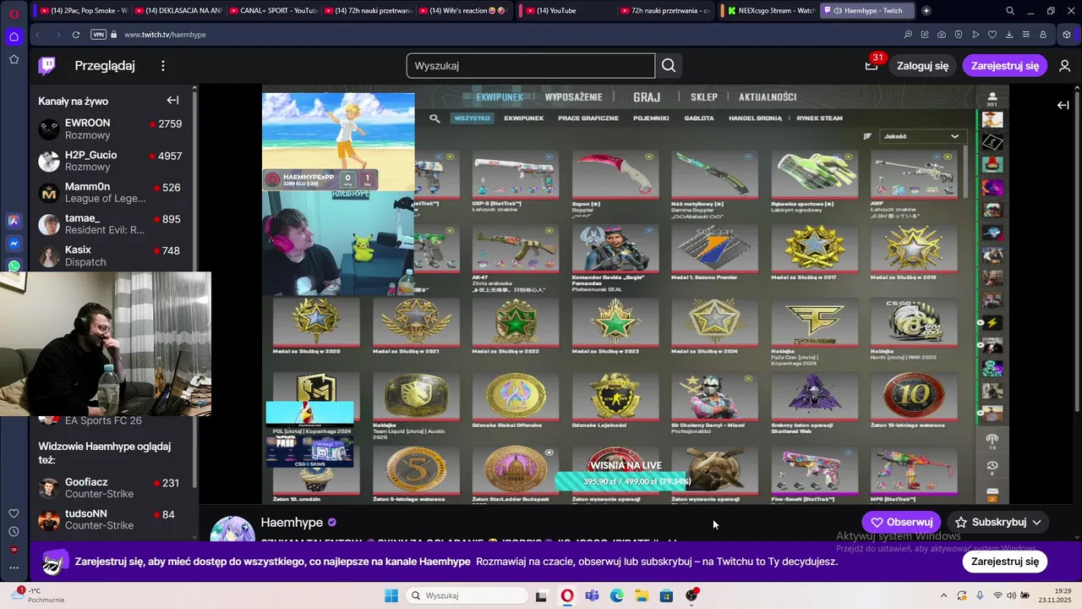Open sidebar history clock icon

tap(14, 531)
